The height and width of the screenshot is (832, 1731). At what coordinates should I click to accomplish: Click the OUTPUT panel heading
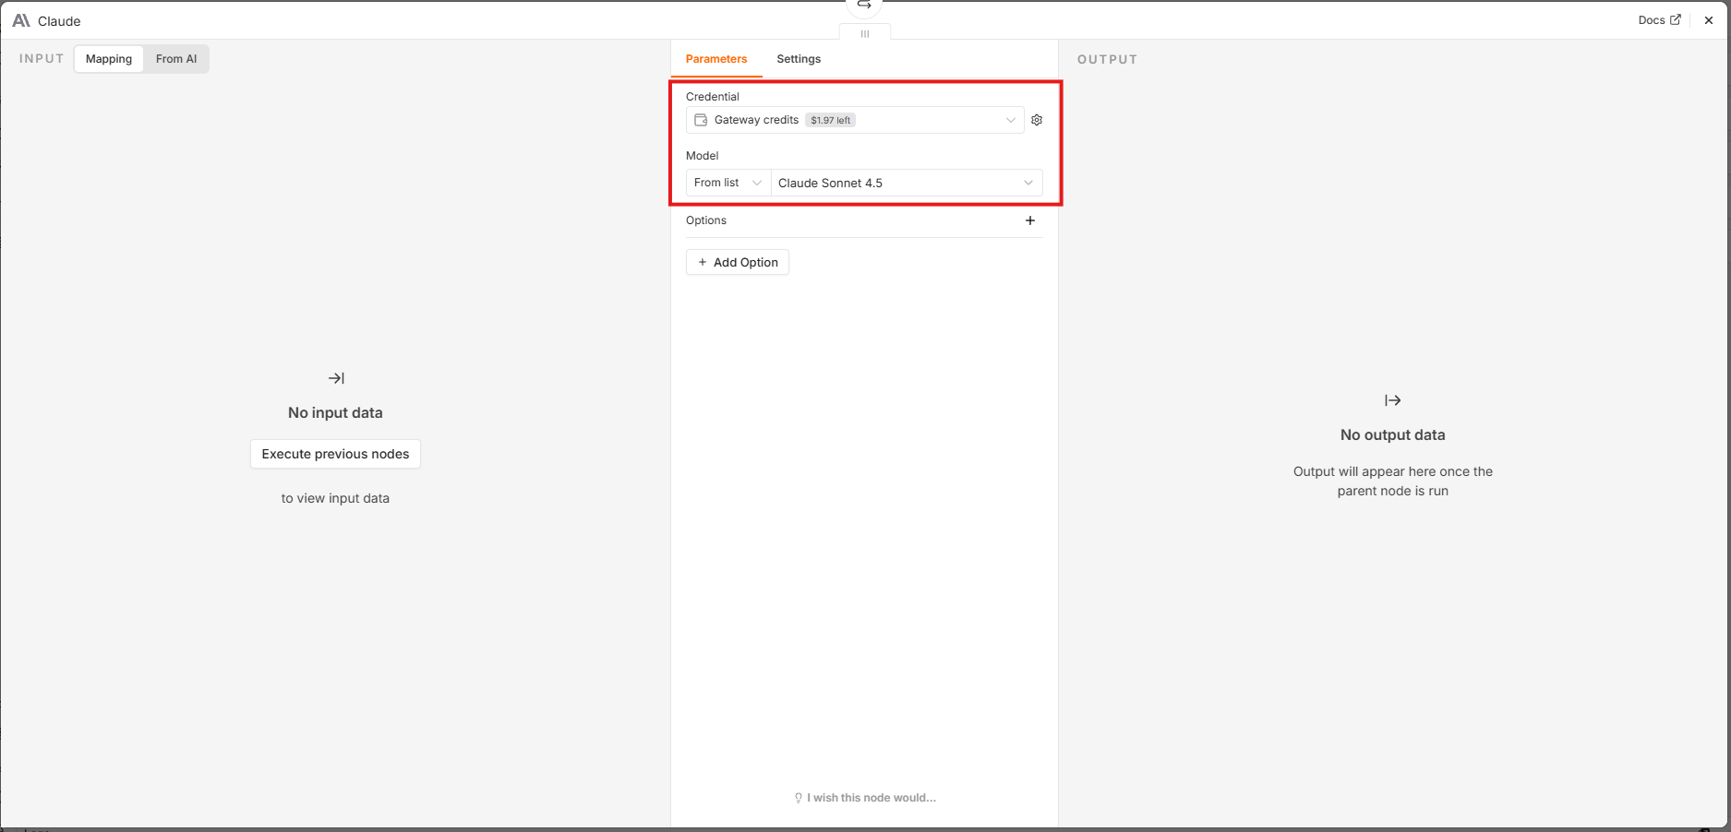point(1108,59)
